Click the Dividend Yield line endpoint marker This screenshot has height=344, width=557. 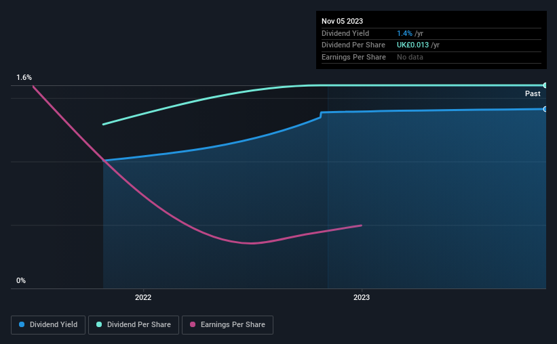tap(545, 109)
